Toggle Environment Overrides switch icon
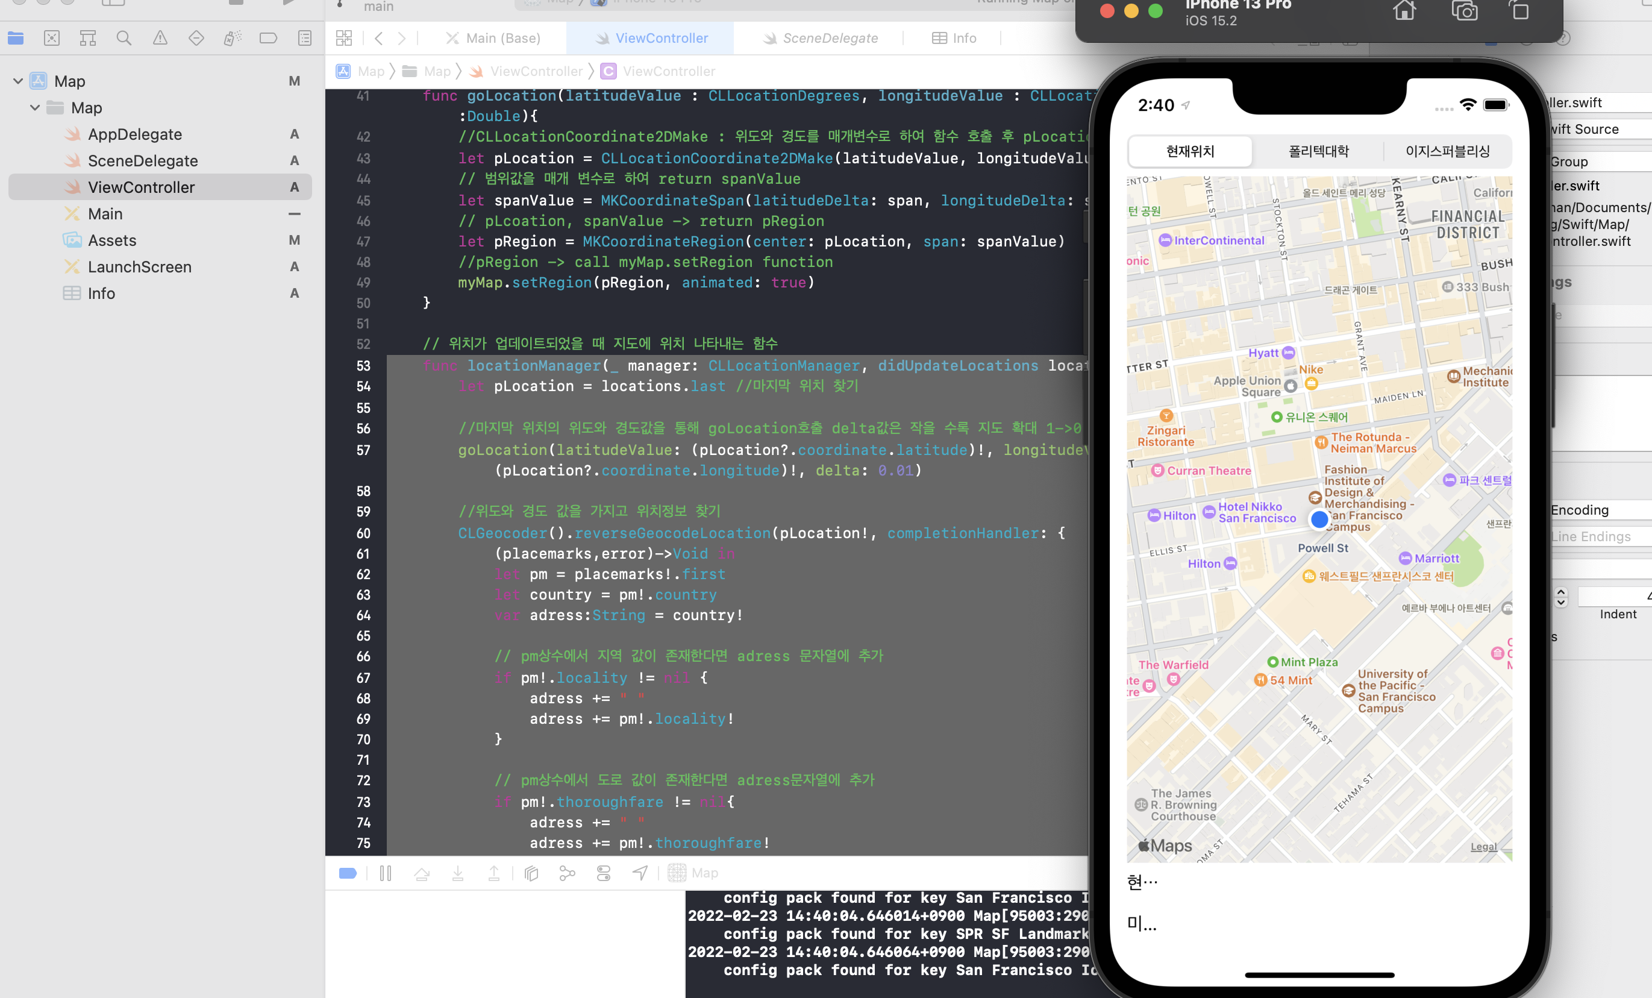1652x998 pixels. pos(604,873)
